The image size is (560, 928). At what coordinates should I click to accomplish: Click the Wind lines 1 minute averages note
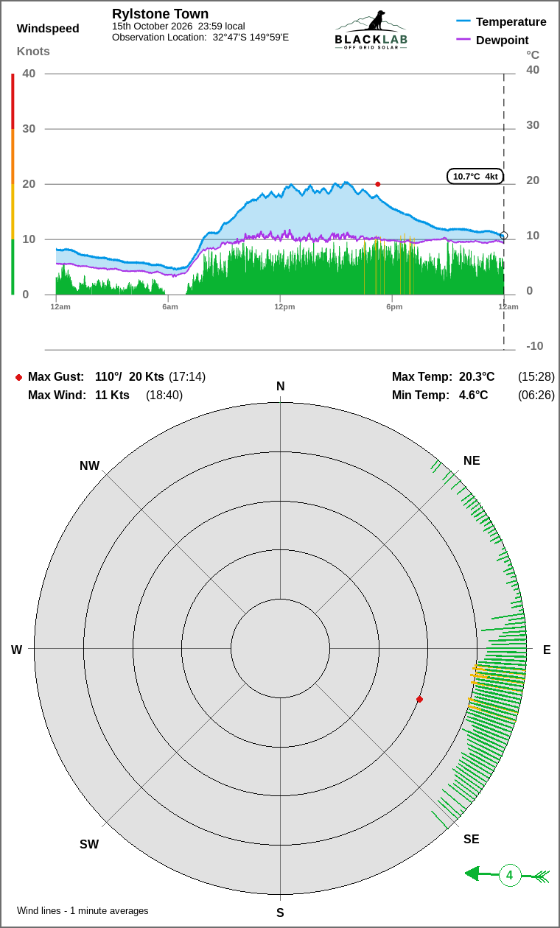click(x=83, y=911)
